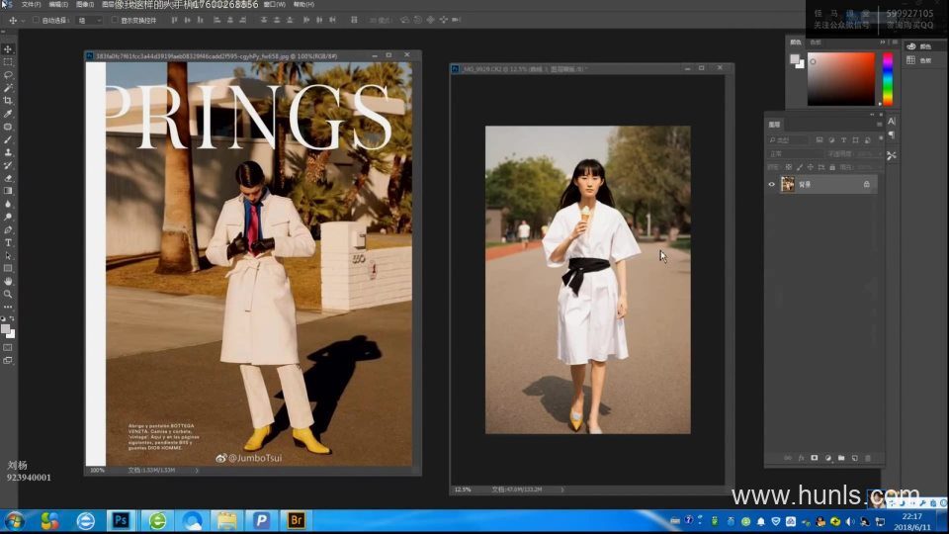Select the Move tool in the toolbar
The width and height of the screenshot is (949, 534).
tap(8, 48)
